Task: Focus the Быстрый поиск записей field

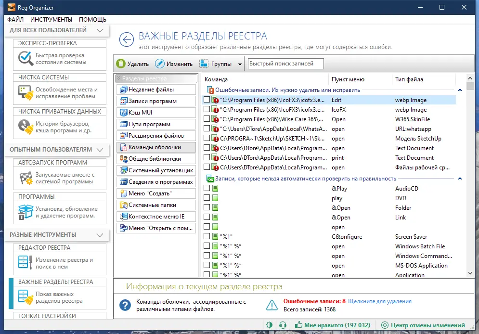Action: tap(285, 64)
